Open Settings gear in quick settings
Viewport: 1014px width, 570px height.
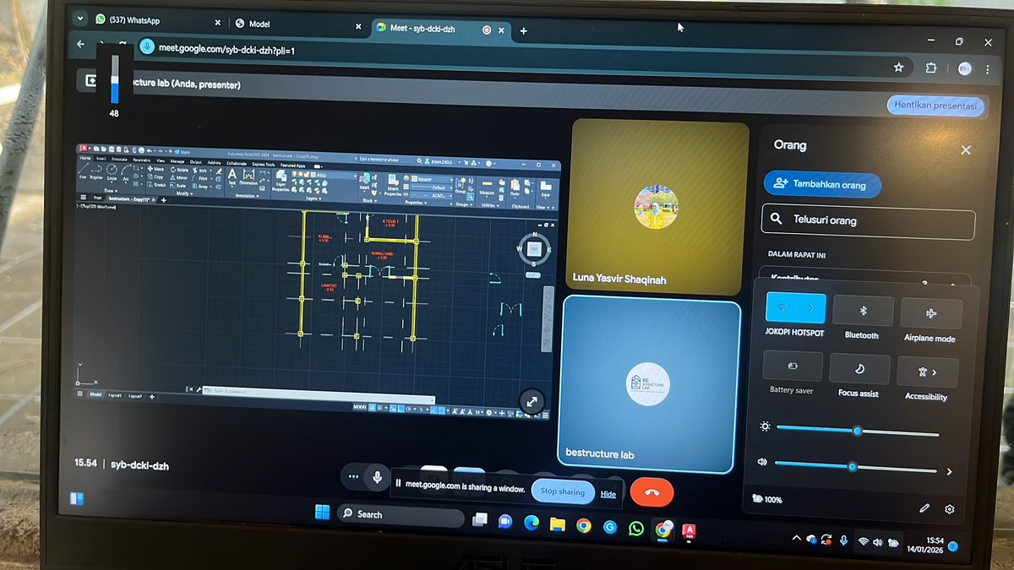point(950,509)
